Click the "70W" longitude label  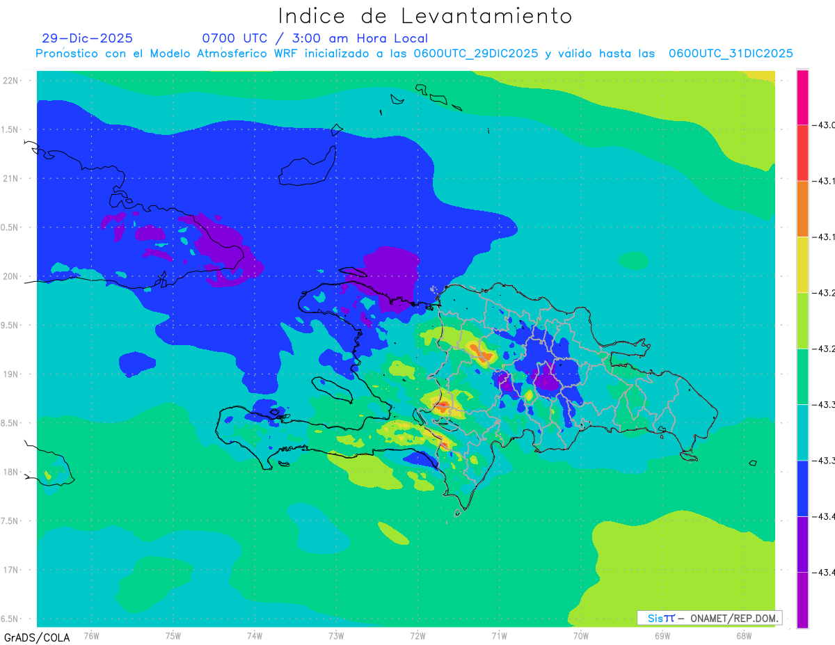tap(580, 636)
